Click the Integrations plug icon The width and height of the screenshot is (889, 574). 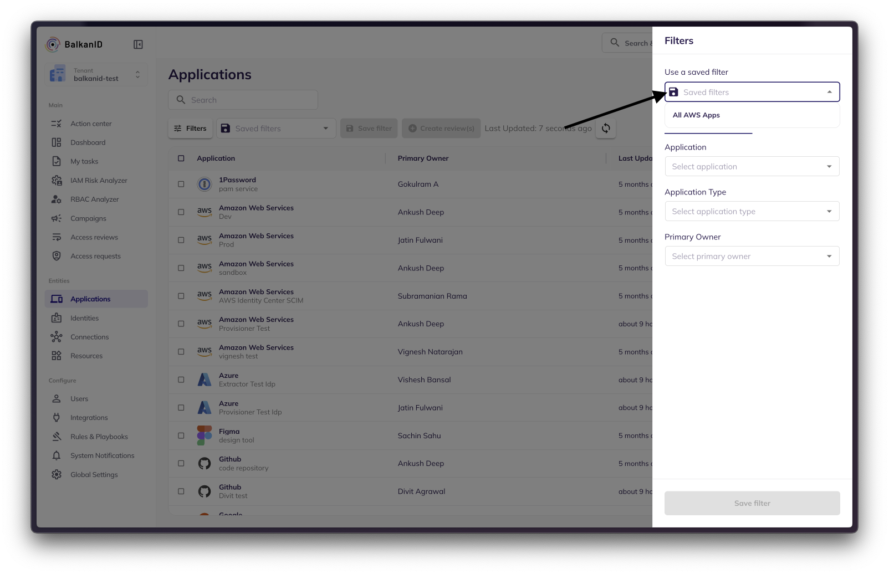pyautogui.click(x=57, y=418)
